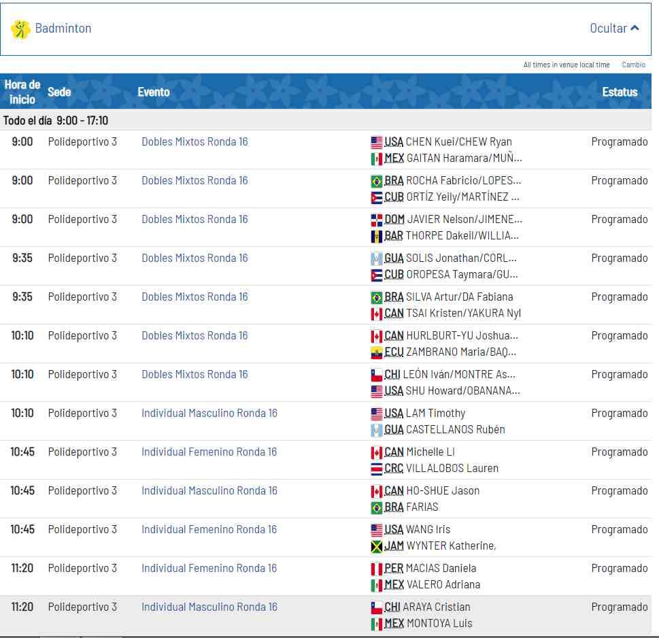Click the Cambio time zone link
Image resolution: width=659 pixels, height=638 pixels.
(x=633, y=65)
